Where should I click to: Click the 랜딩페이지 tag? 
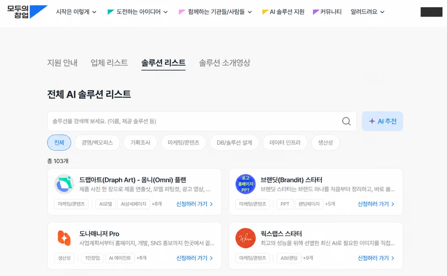[309, 204]
